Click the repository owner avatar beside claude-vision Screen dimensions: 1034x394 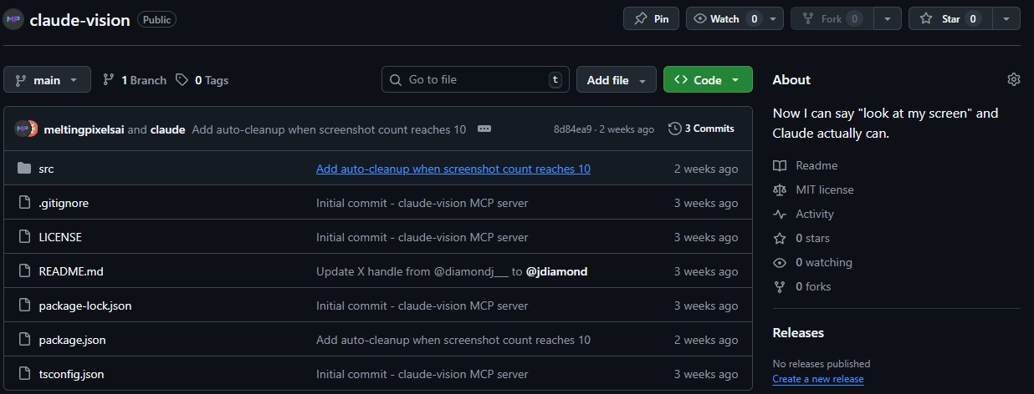[x=13, y=19]
